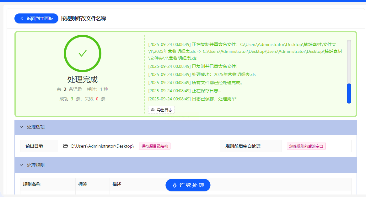The height and width of the screenshot is (197, 366).
Task: Click the rocket icon in 连续处理 button
Action: tap(175, 185)
